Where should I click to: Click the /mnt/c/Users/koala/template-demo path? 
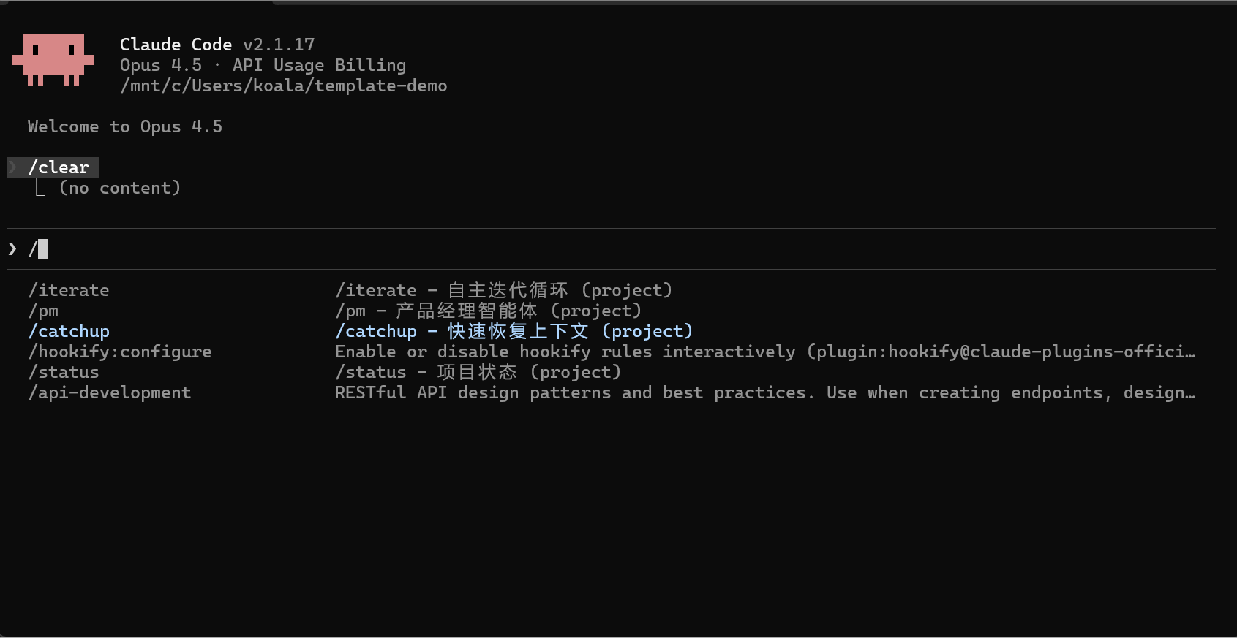[x=283, y=86]
